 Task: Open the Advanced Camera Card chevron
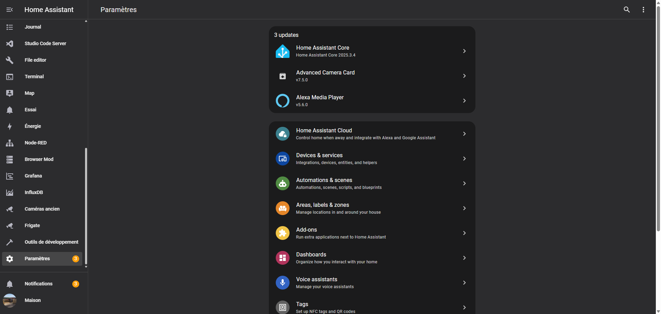464,76
